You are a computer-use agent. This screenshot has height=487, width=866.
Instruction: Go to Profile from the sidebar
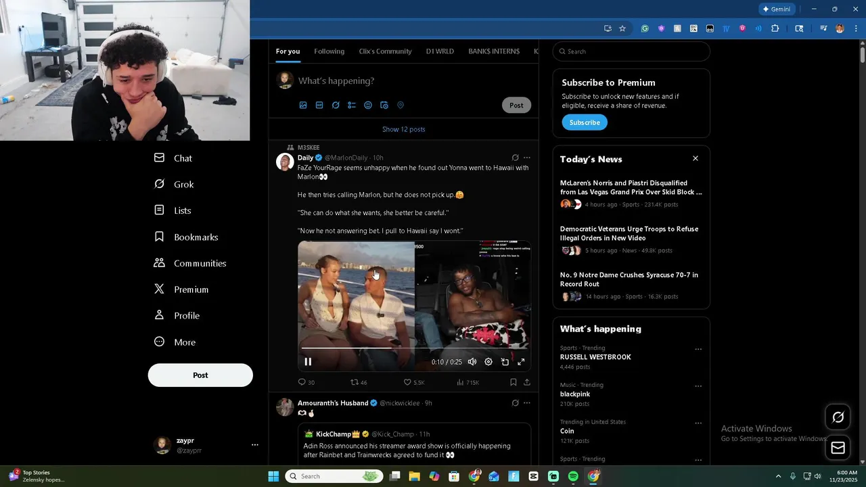tap(177, 316)
